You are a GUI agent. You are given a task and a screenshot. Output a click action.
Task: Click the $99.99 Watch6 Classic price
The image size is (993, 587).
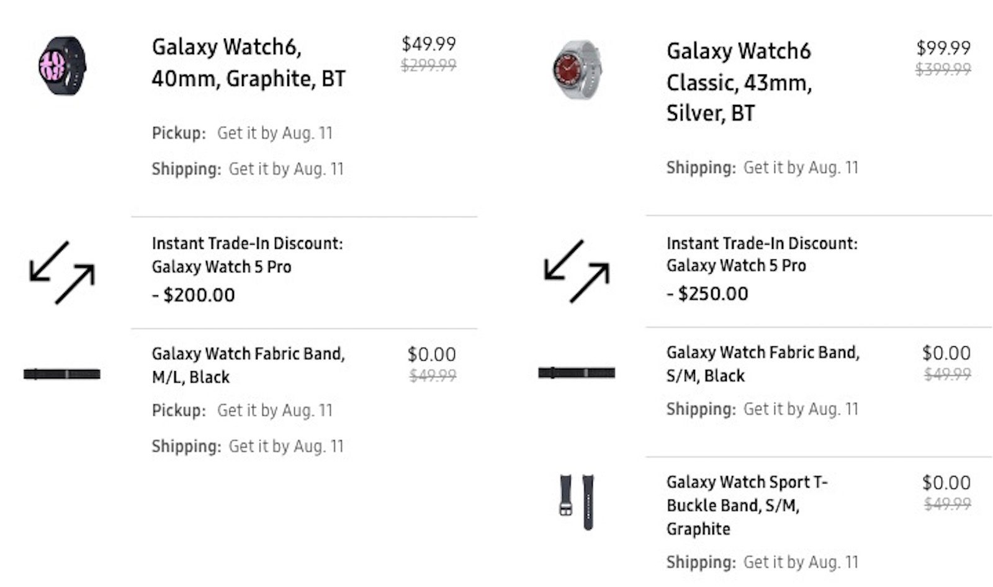coord(943,48)
